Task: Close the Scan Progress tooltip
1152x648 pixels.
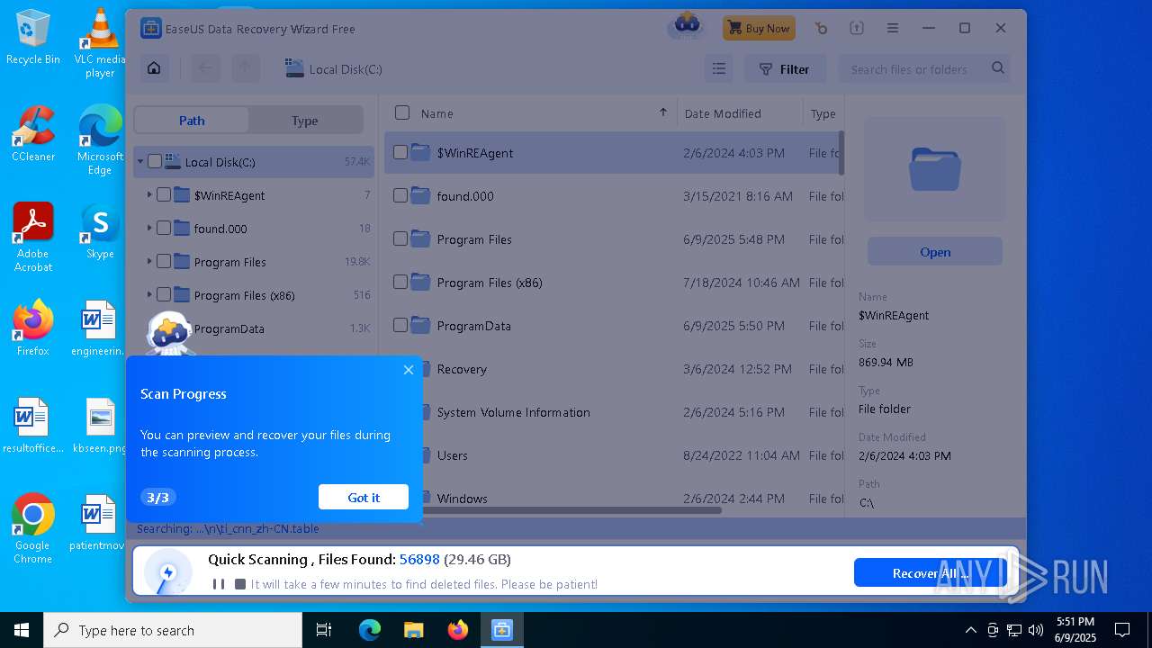Action: 409,370
